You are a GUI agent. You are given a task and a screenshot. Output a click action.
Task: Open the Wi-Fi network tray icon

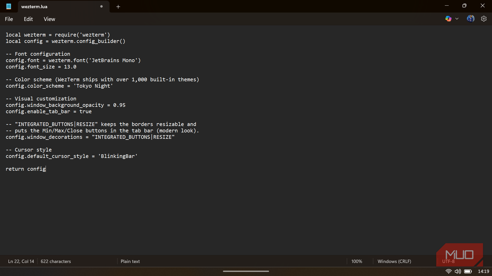click(x=448, y=271)
